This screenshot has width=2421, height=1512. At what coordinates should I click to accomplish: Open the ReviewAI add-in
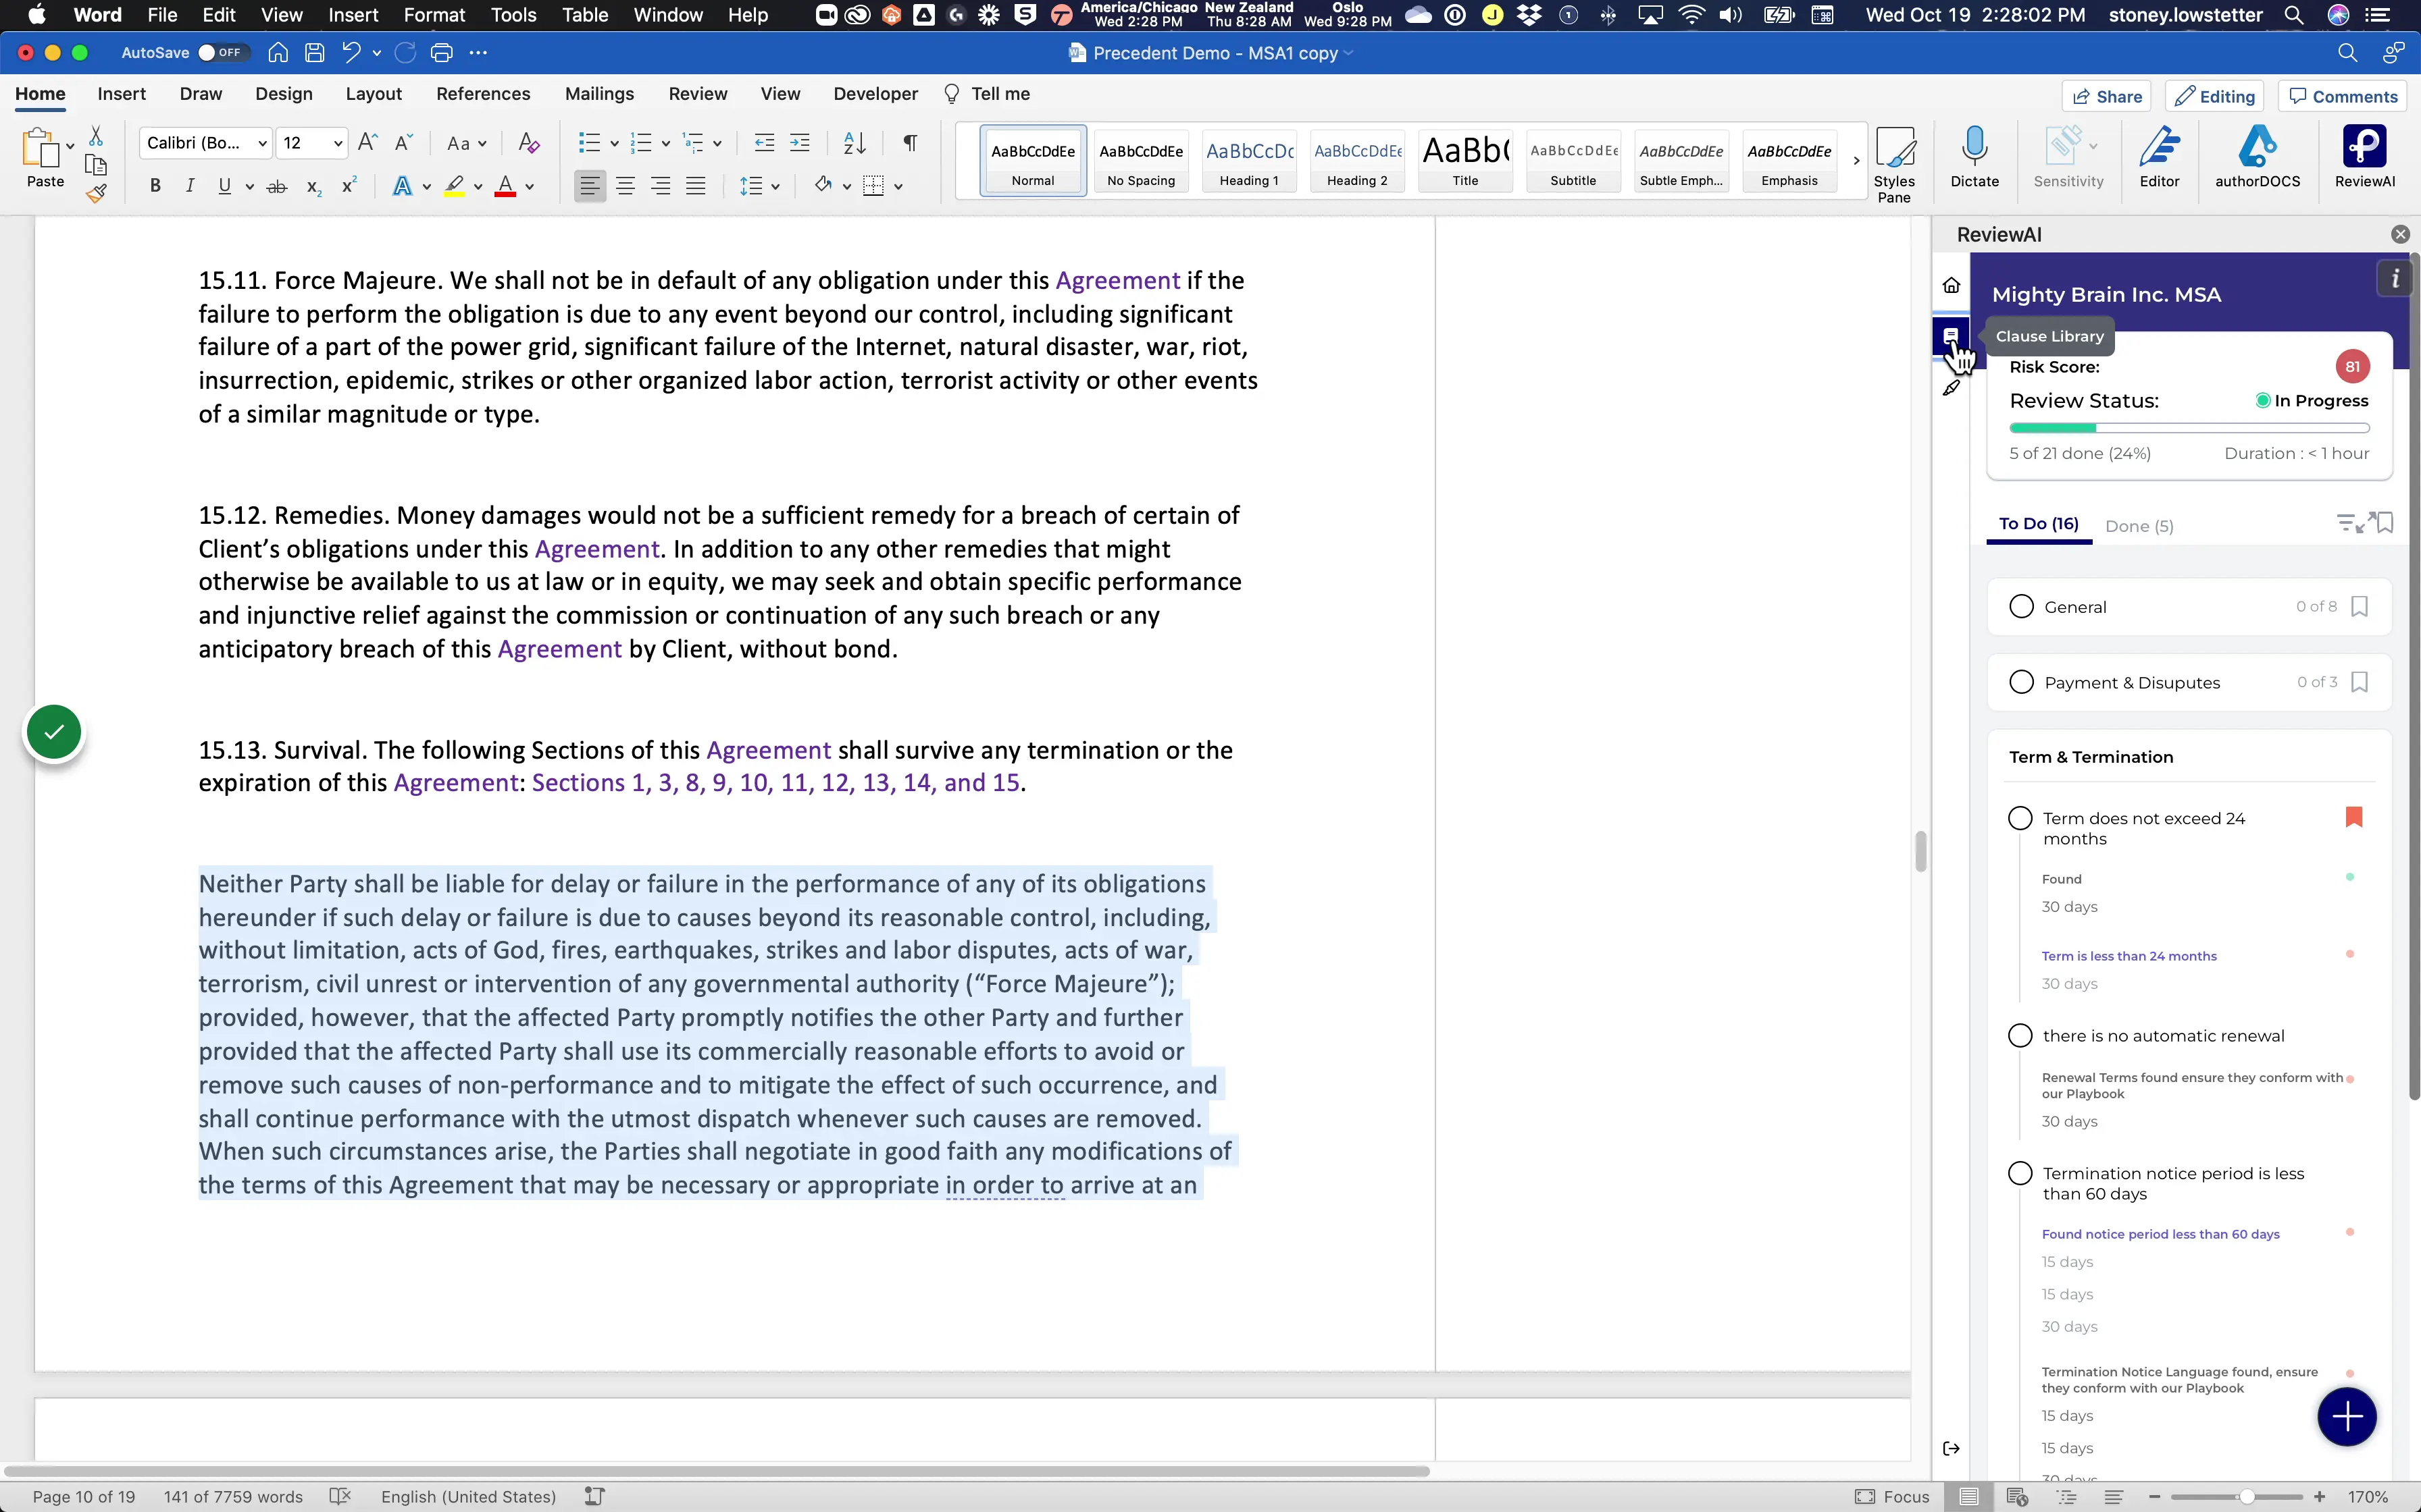[2364, 157]
